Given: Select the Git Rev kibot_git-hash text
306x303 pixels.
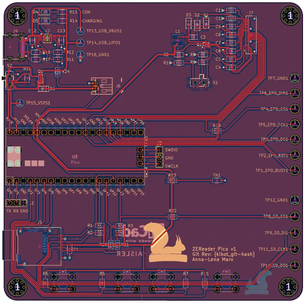Looking at the screenshot, I should coord(224,254).
